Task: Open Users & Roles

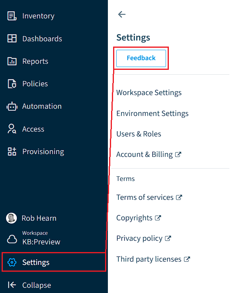Action: pos(139,134)
